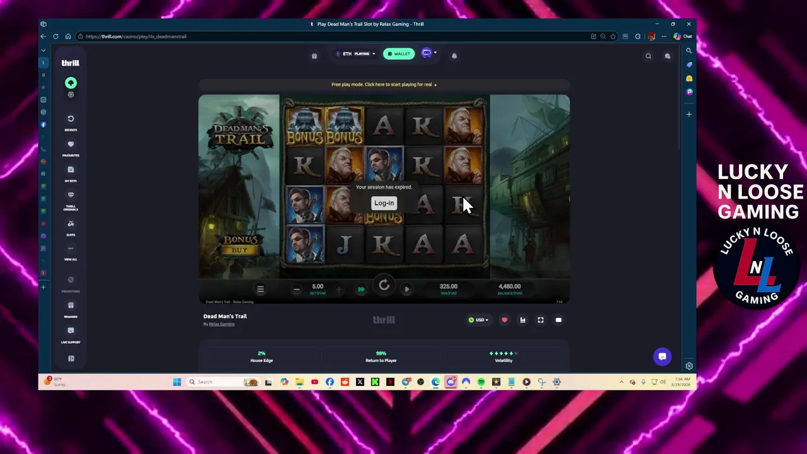
Task: Open game statistics chart icon
Action: point(523,320)
